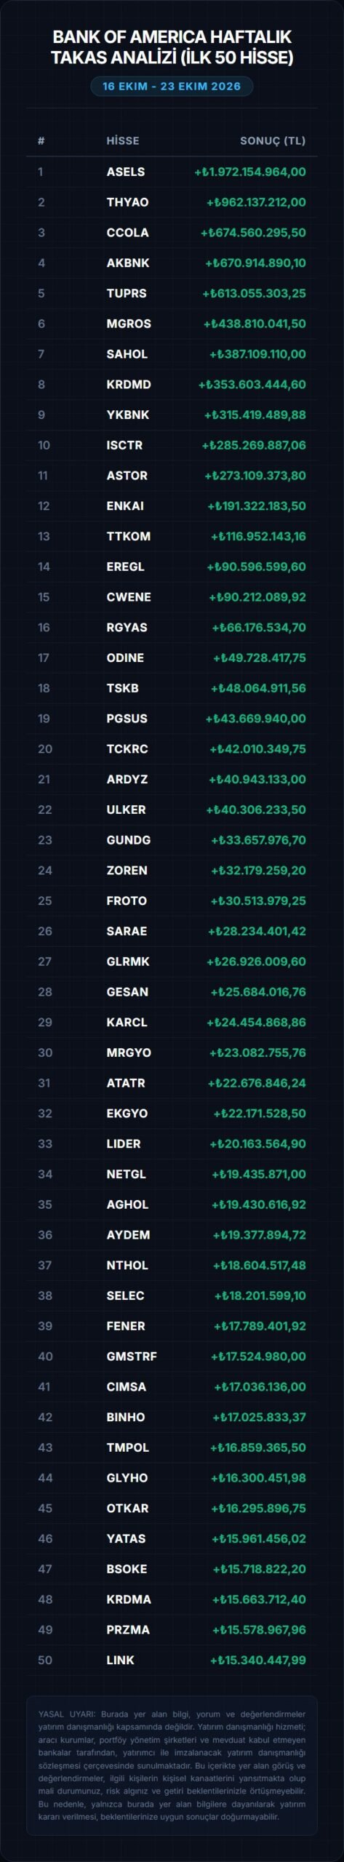Click the Bank of America Haftalık Takas title

pos(172,47)
